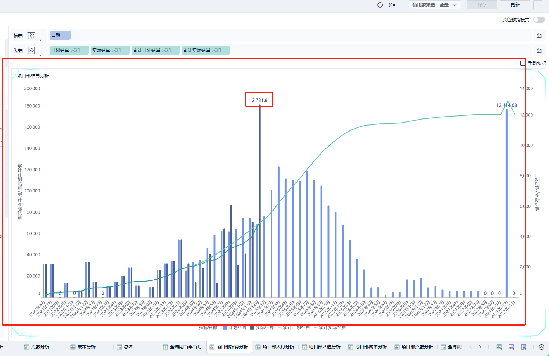Image resolution: width=549 pixels, height=356 pixels.
Task: Expand the 纵轴 axis dropdown arrow
Action: tap(40, 55)
